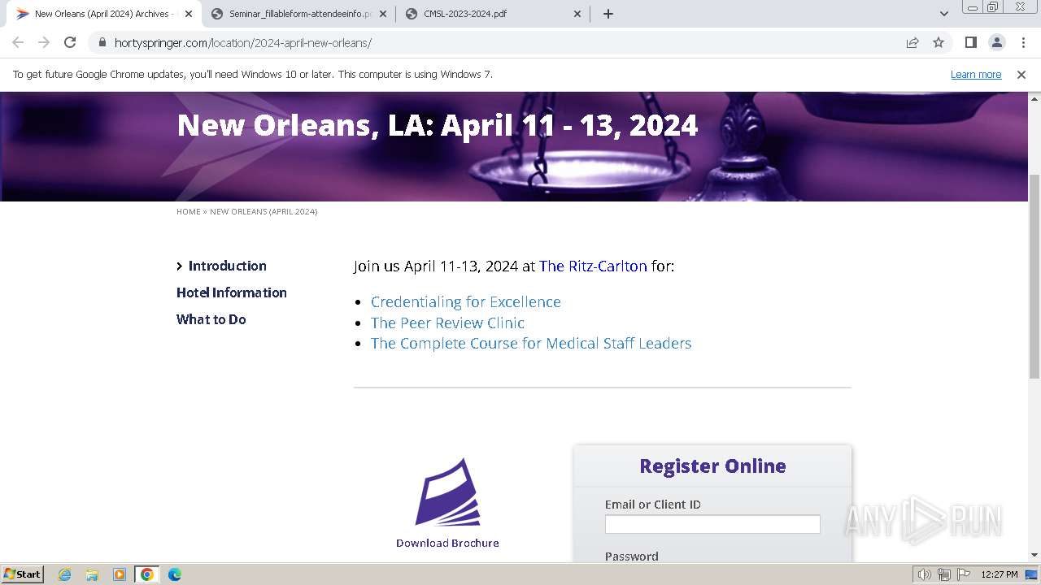Expand the tab search dropdown
The height and width of the screenshot is (585, 1041).
[944, 14]
